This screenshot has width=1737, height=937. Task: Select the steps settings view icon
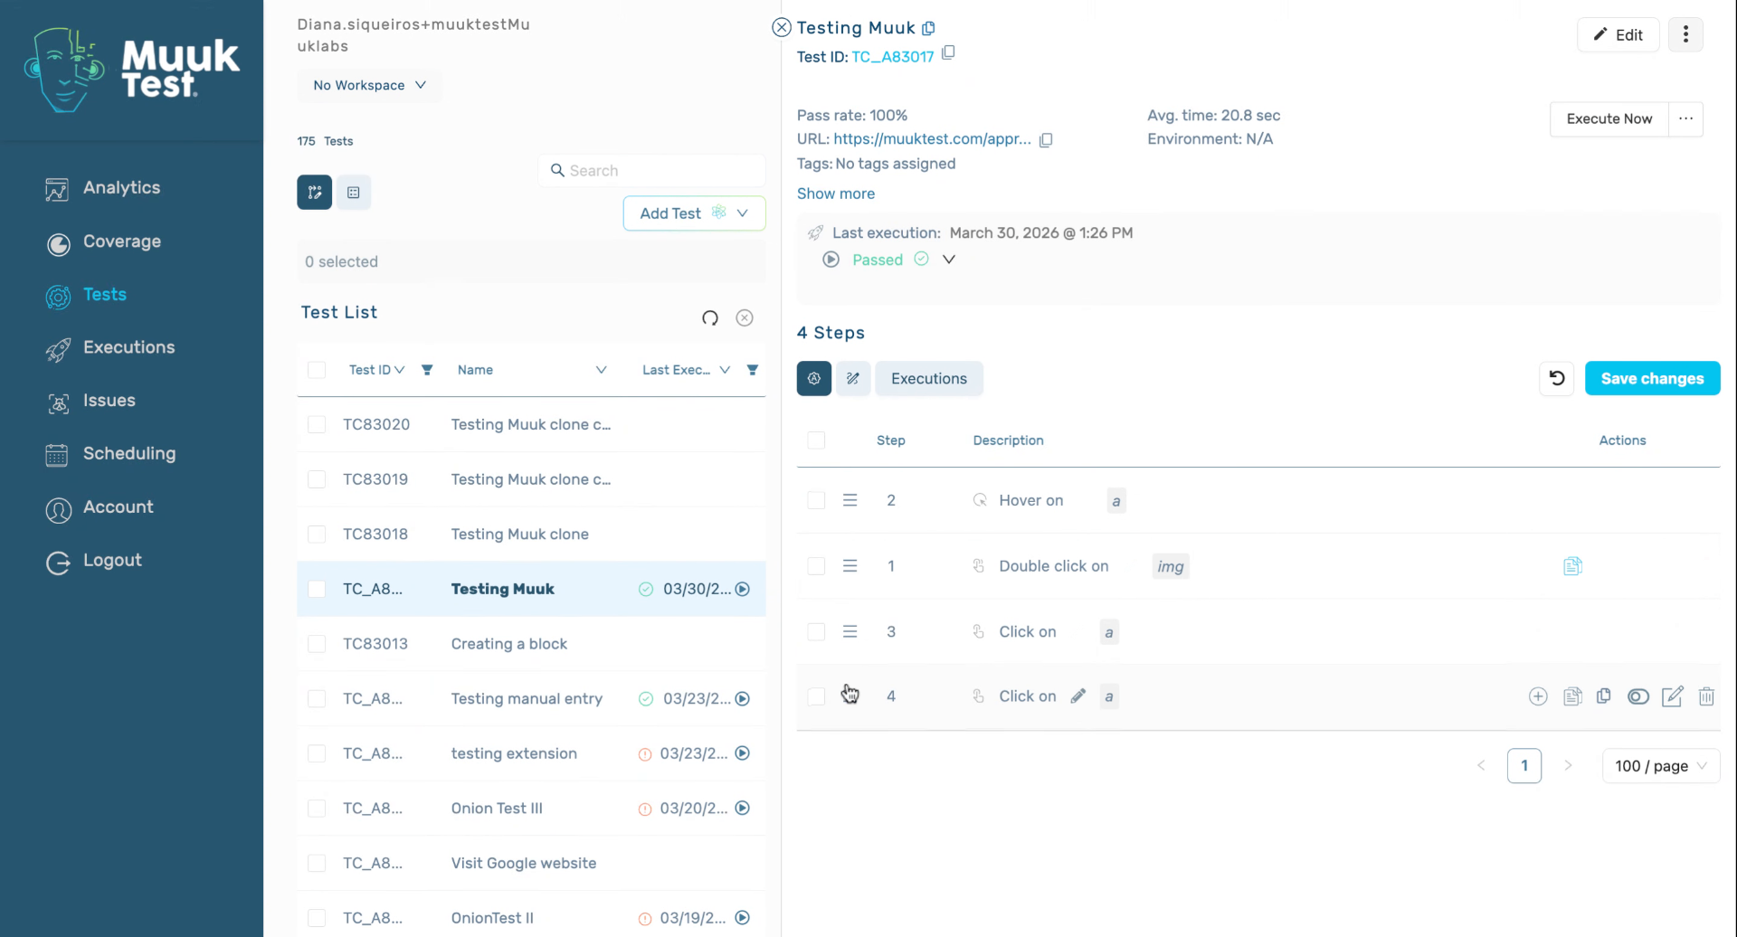(814, 378)
